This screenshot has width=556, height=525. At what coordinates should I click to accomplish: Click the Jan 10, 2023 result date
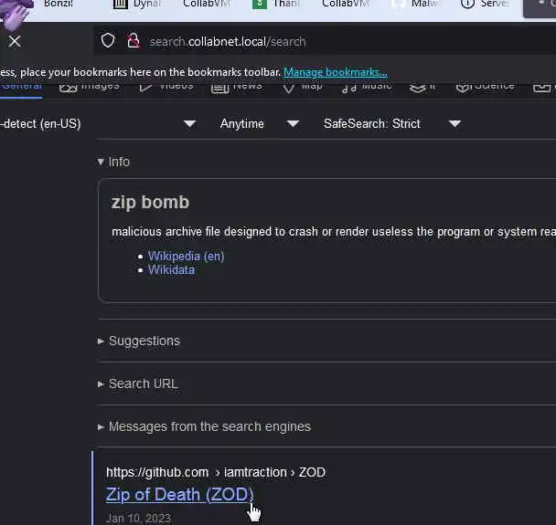pyautogui.click(x=138, y=519)
